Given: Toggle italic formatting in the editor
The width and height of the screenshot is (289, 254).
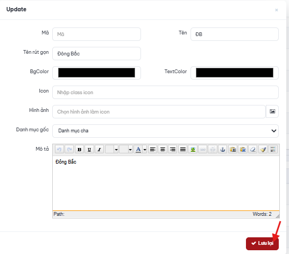Looking at the screenshot, I should coord(100,149).
